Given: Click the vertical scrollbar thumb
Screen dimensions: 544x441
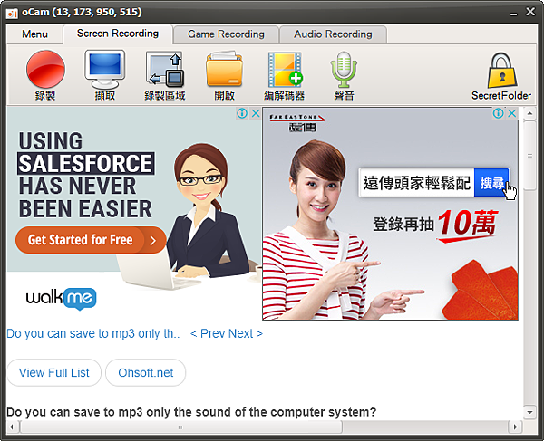Looking at the screenshot, I should (x=529, y=155).
